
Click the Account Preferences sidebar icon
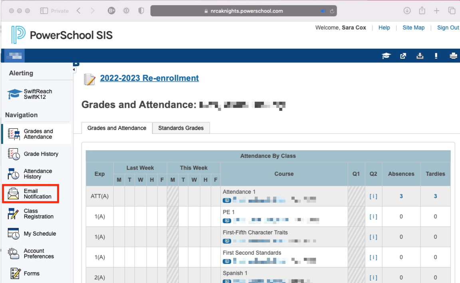13,254
